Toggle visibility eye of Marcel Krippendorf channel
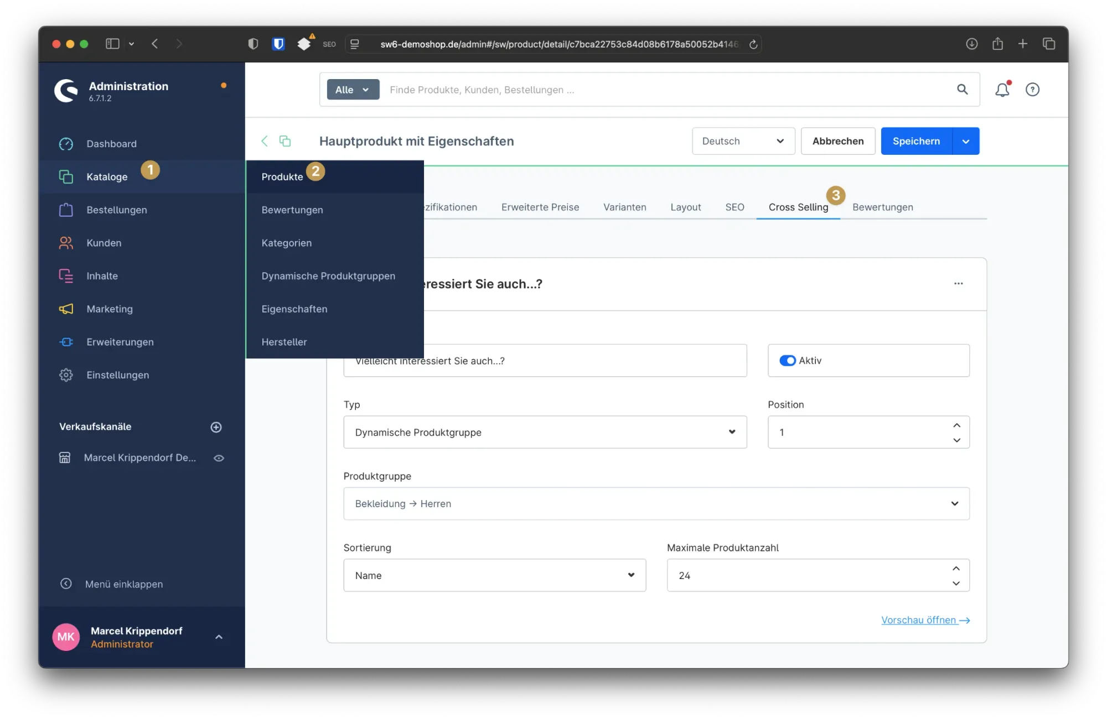Image resolution: width=1107 pixels, height=719 pixels. 219,458
